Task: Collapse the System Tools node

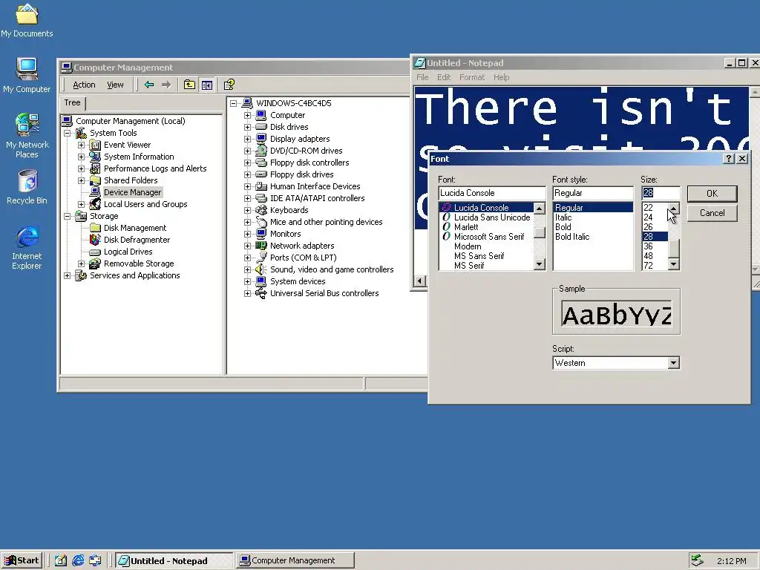Action: click(x=68, y=133)
